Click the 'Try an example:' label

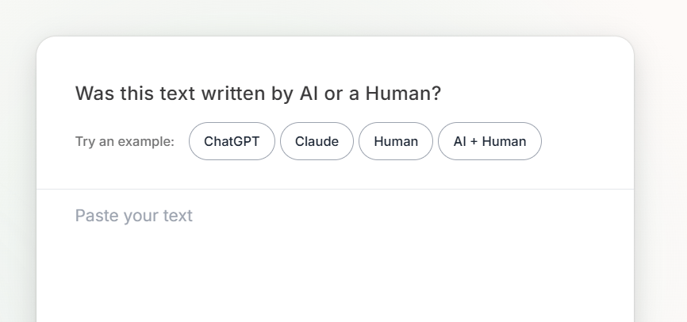[125, 141]
